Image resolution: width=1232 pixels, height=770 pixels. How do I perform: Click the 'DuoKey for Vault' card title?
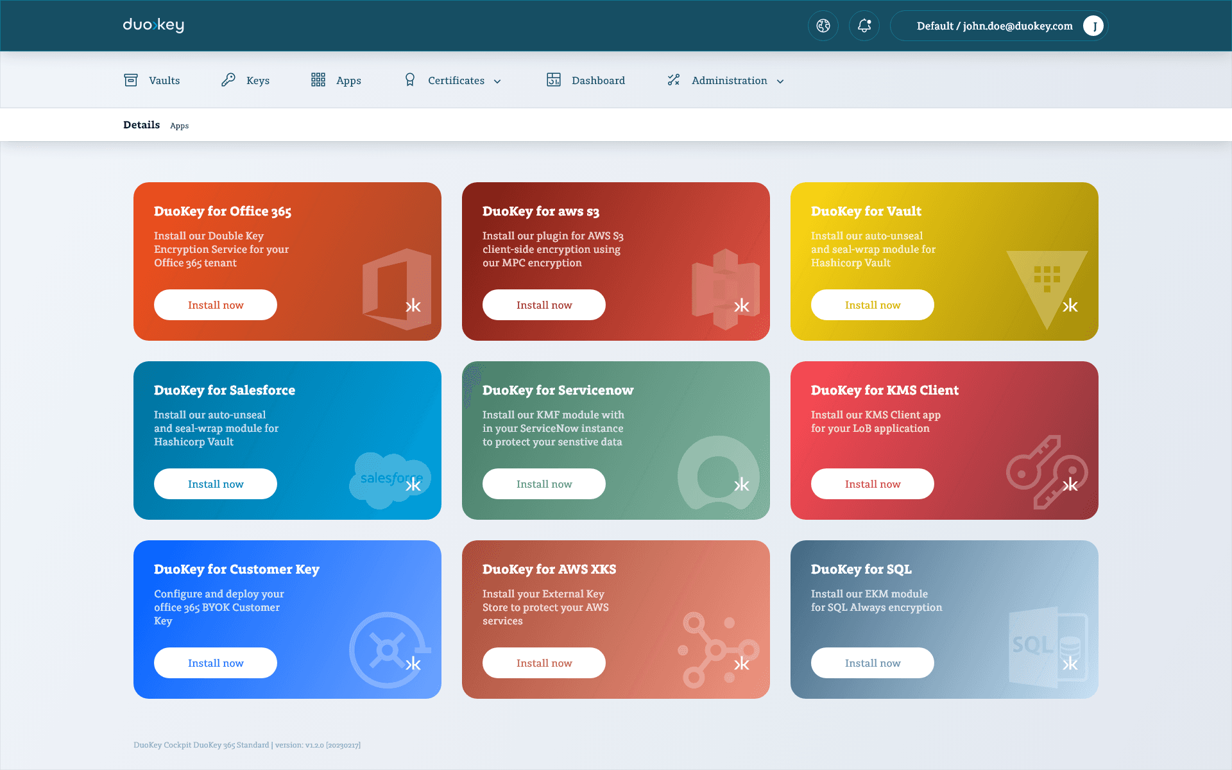coord(866,211)
